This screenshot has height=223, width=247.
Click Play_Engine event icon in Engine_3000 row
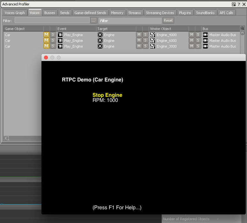point(60,46)
